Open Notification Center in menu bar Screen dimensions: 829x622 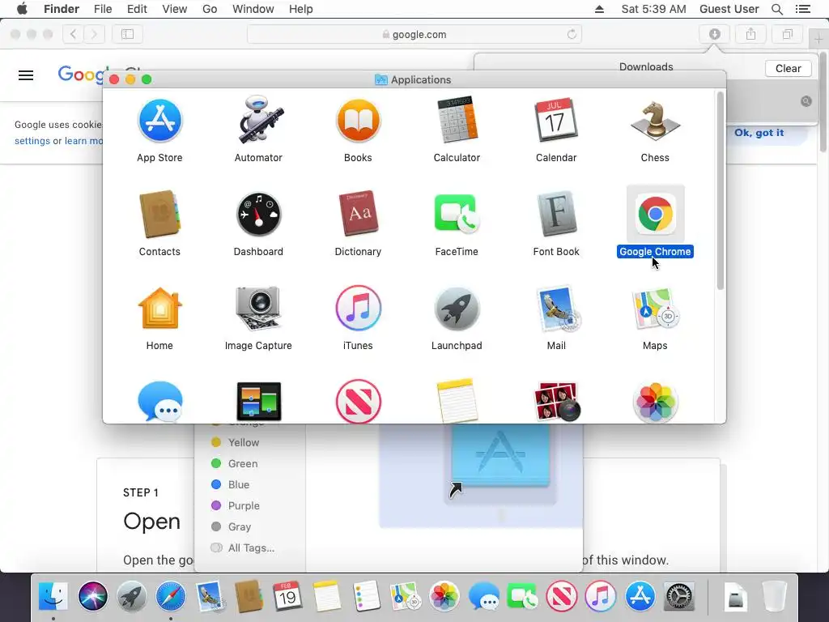click(x=802, y=9)
